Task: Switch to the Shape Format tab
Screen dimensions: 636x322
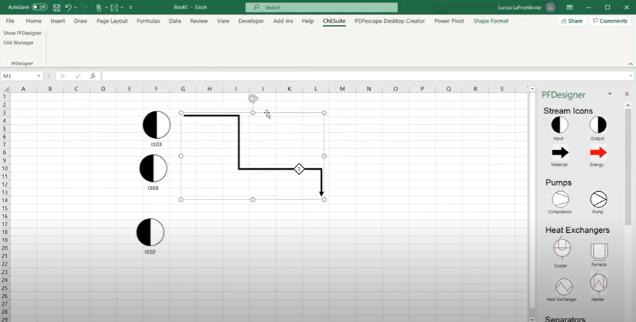Action: pos(491,21)
